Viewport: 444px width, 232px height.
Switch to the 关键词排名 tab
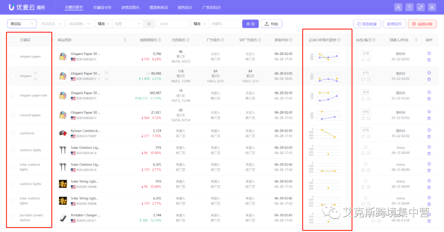[74, 7]
